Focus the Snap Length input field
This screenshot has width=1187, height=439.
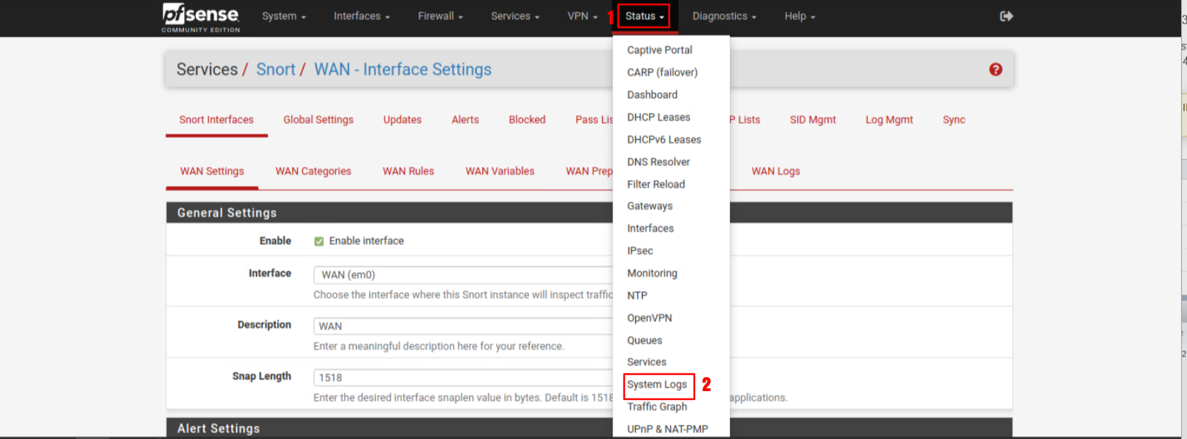(463, 378)
